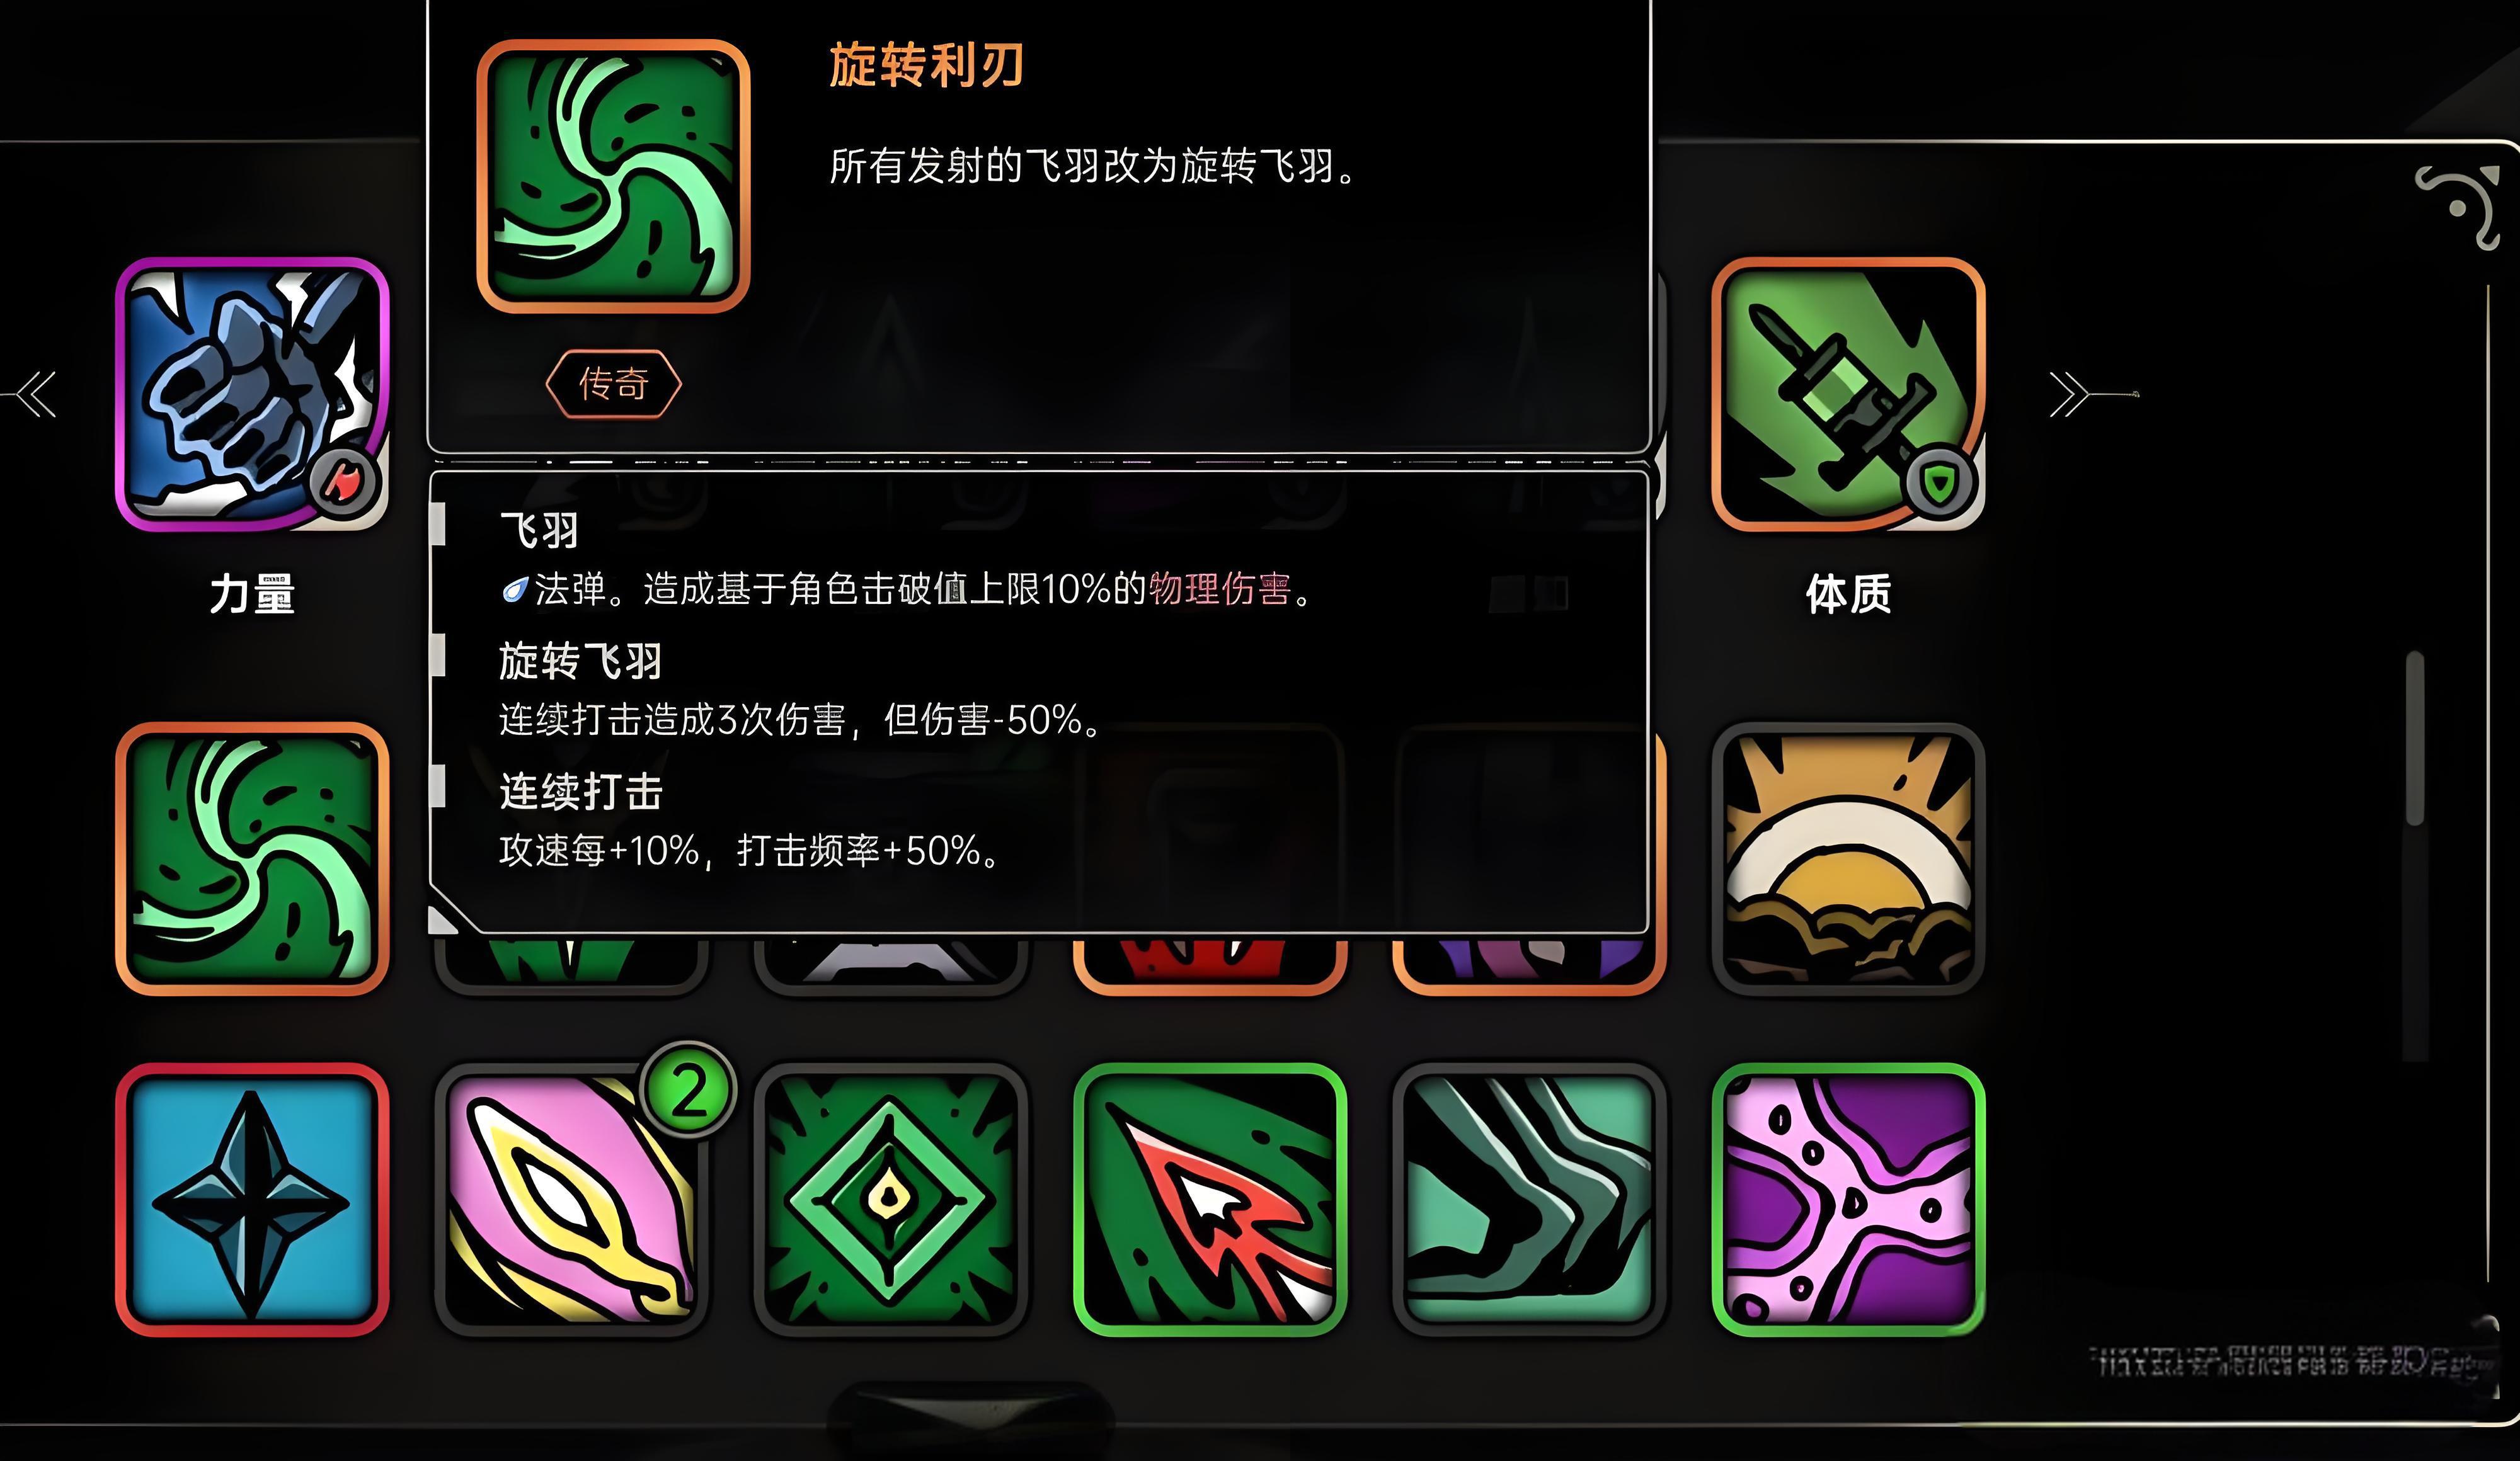The height and width of the screenshot is (1461, 2520).
Task: Go to next page with right chevrons
Action: click(2069, 394)
